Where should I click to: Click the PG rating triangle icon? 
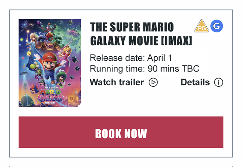(x=202, y=26)
